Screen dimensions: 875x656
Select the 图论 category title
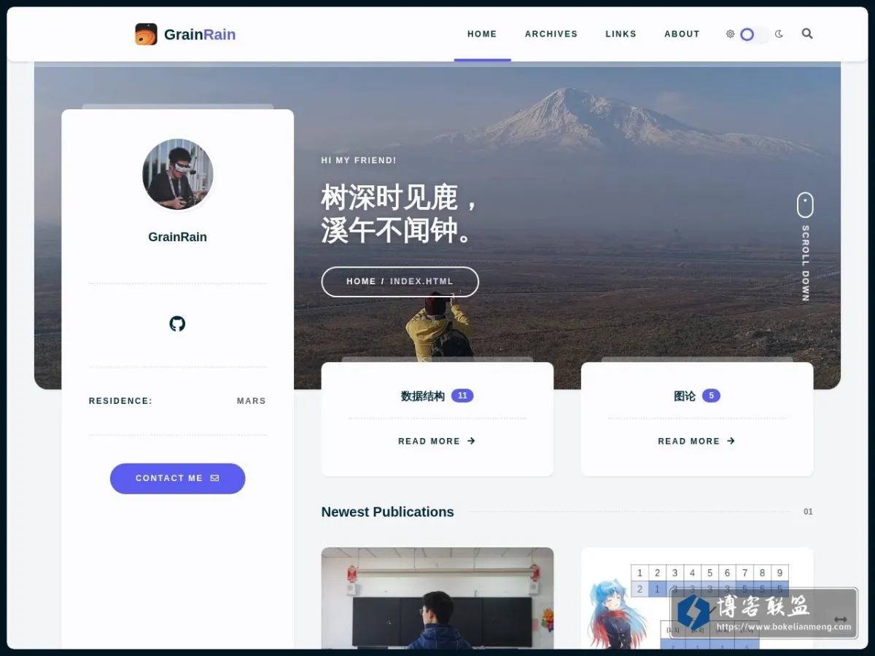coord(685,396)
